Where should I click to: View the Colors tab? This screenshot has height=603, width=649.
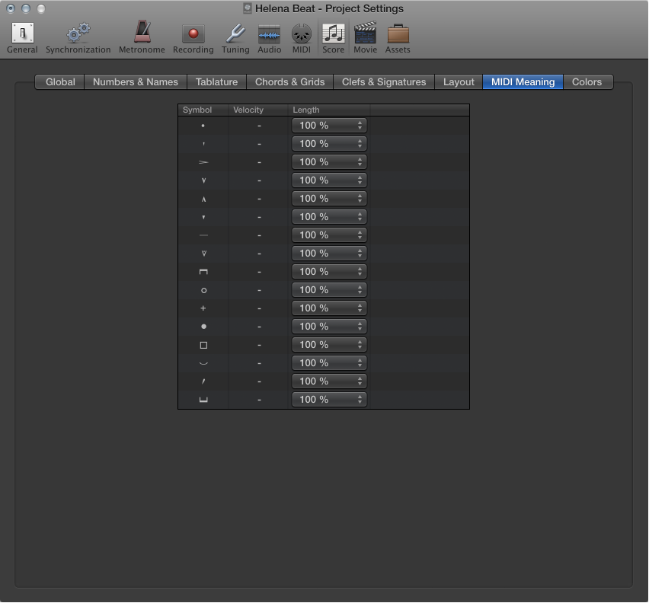pos(587,81)
